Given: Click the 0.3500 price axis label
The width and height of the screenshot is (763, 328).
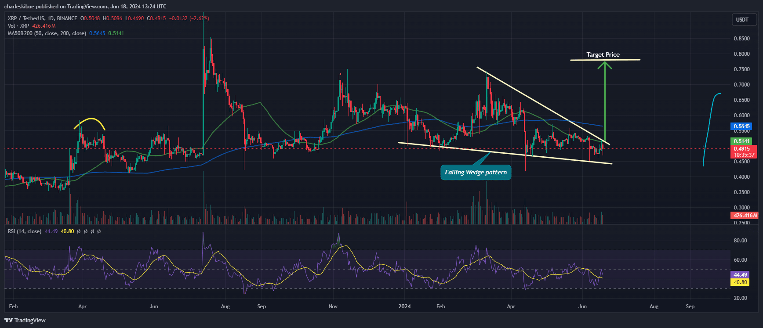Looking at the screenshot, I should point(742,192).
